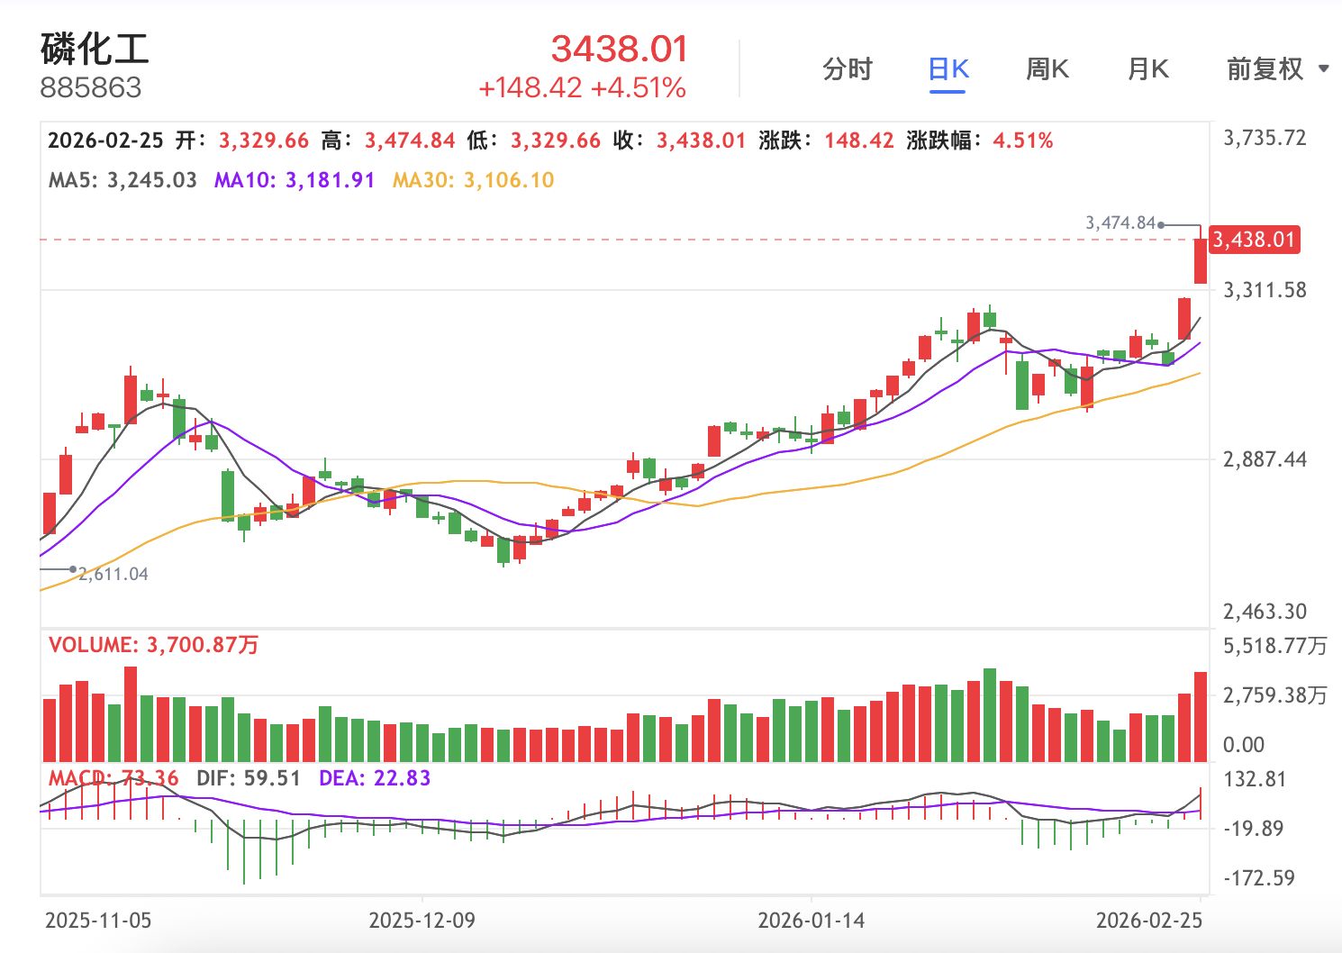The height and width of the screenshot is (953, 1342).
Task: Click the MACD indicator label
Action: 113,778
